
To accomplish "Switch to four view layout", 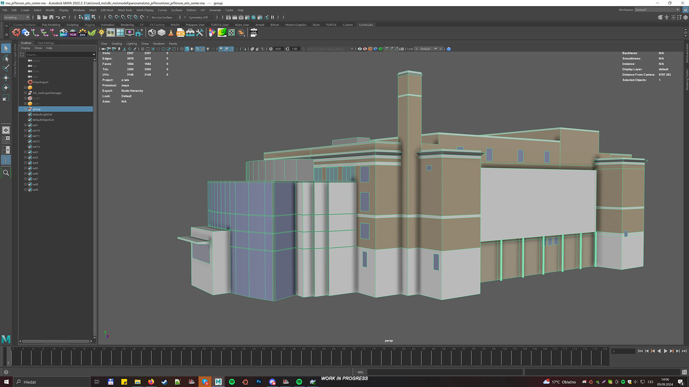I will (x=6, y=140).
